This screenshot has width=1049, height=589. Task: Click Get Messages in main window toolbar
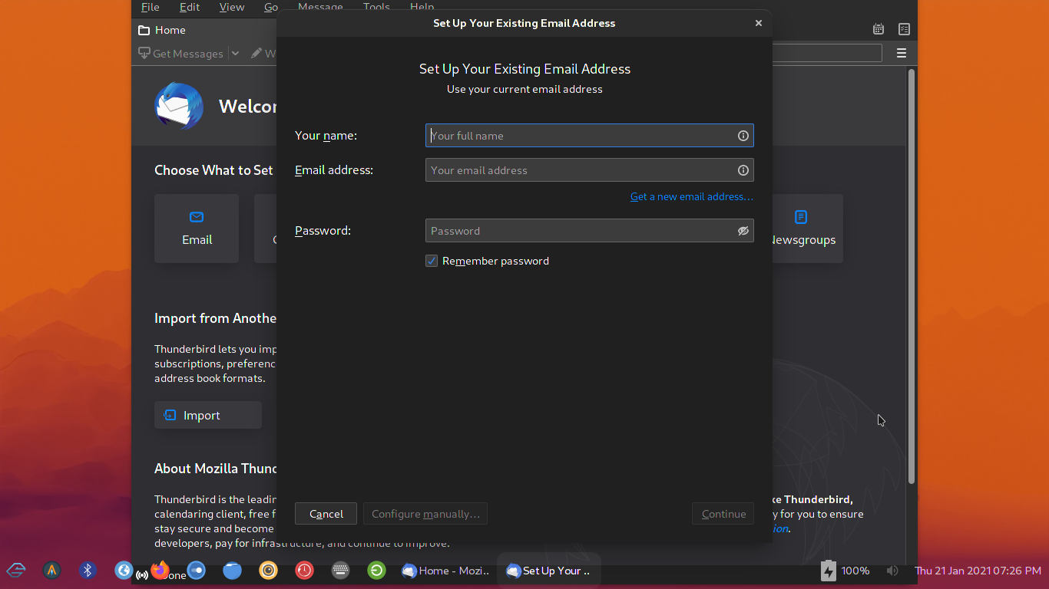180,54
